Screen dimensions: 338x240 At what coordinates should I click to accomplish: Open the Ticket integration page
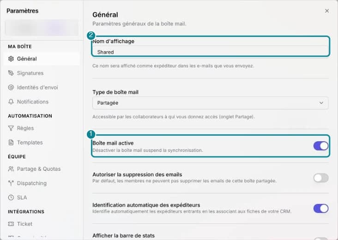[42, 224]
